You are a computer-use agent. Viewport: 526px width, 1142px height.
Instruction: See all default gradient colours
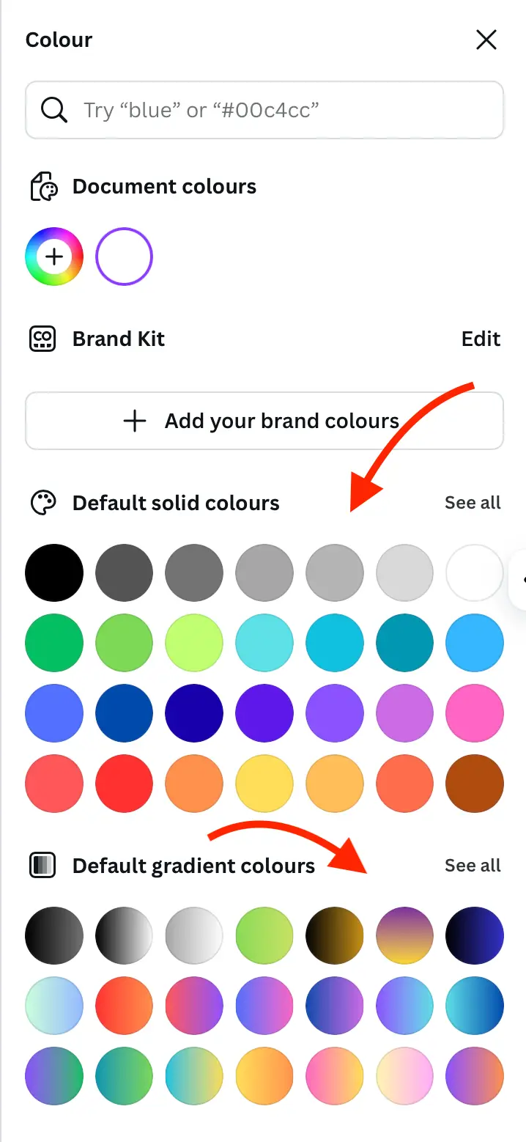(x=473, y=866)
